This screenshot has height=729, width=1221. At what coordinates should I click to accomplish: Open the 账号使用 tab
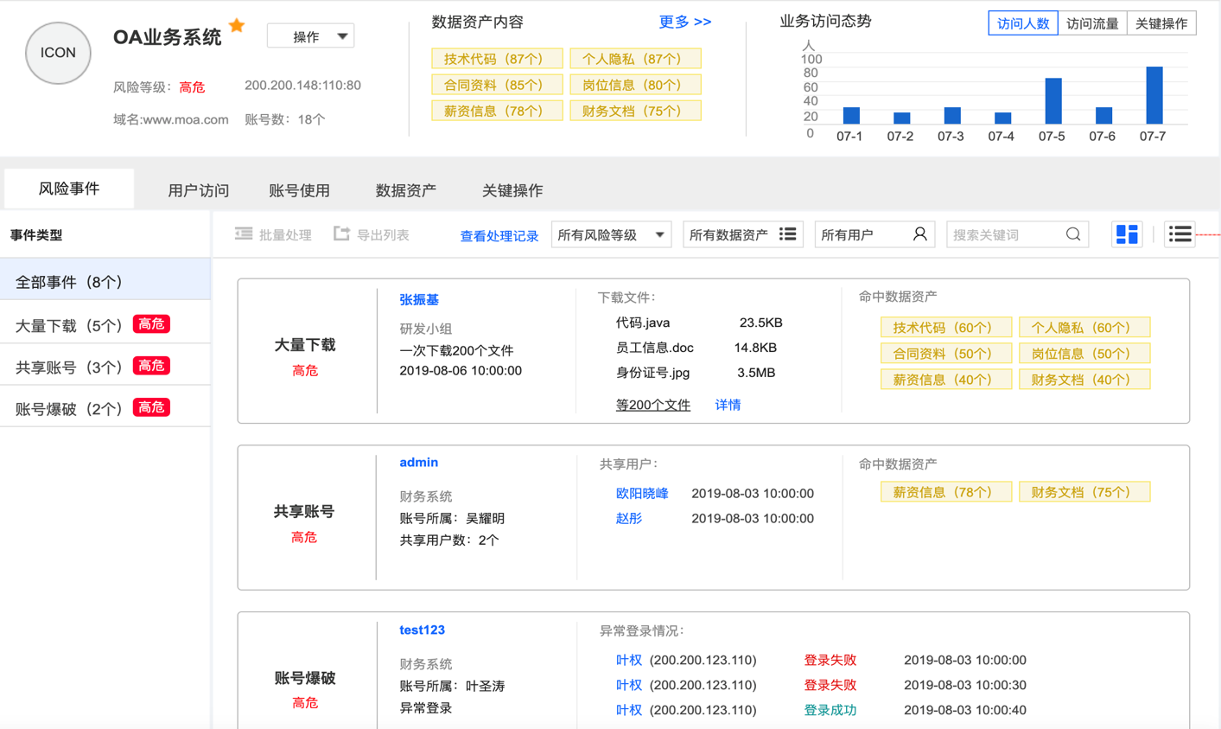[x=300, y=190]
